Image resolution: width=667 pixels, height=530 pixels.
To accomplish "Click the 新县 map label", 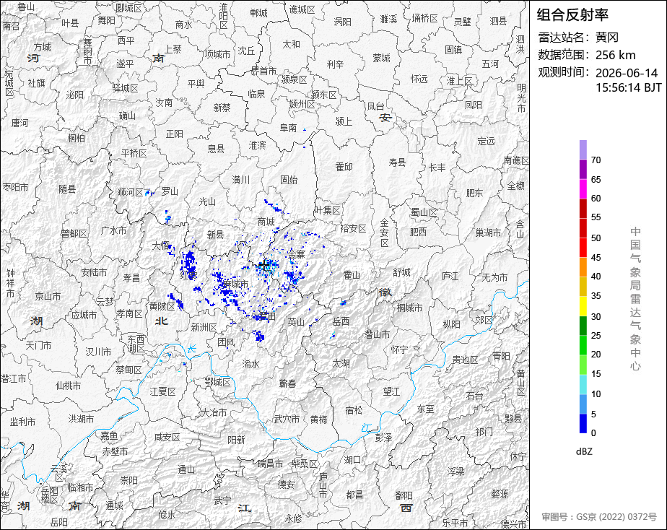I will pos(216,235).
